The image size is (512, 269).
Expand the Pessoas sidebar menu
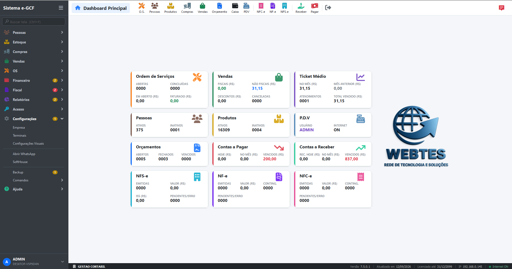click(34, 32)
